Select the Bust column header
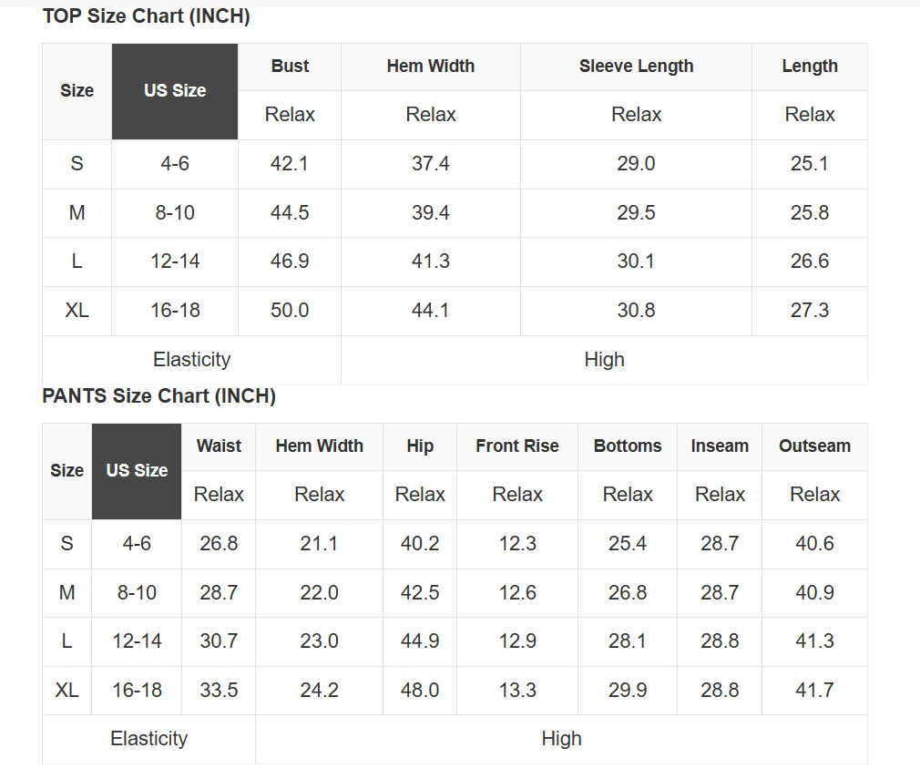 click(x=290, y=67)
